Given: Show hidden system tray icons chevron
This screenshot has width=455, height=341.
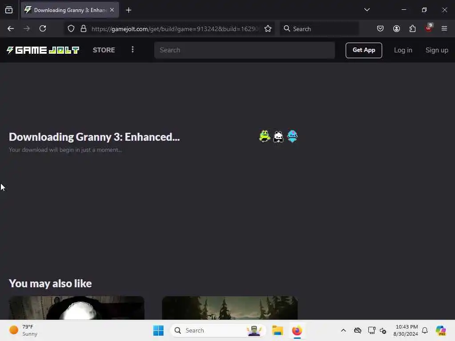Looking at the screenshot, I should [343, 330].
